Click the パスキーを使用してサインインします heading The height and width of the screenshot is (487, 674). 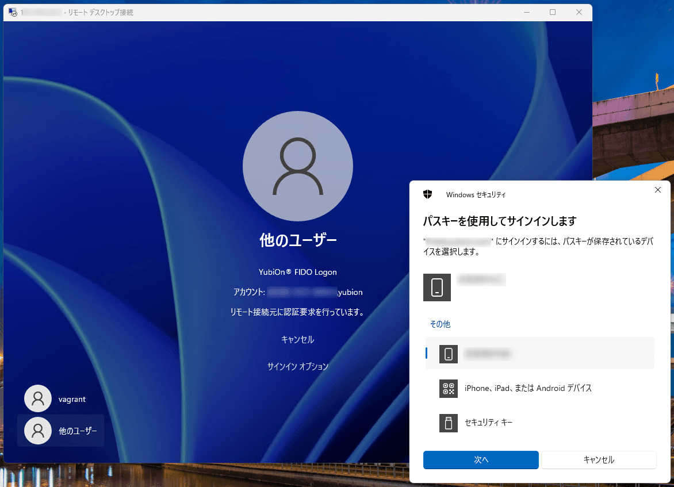(500, 221)
